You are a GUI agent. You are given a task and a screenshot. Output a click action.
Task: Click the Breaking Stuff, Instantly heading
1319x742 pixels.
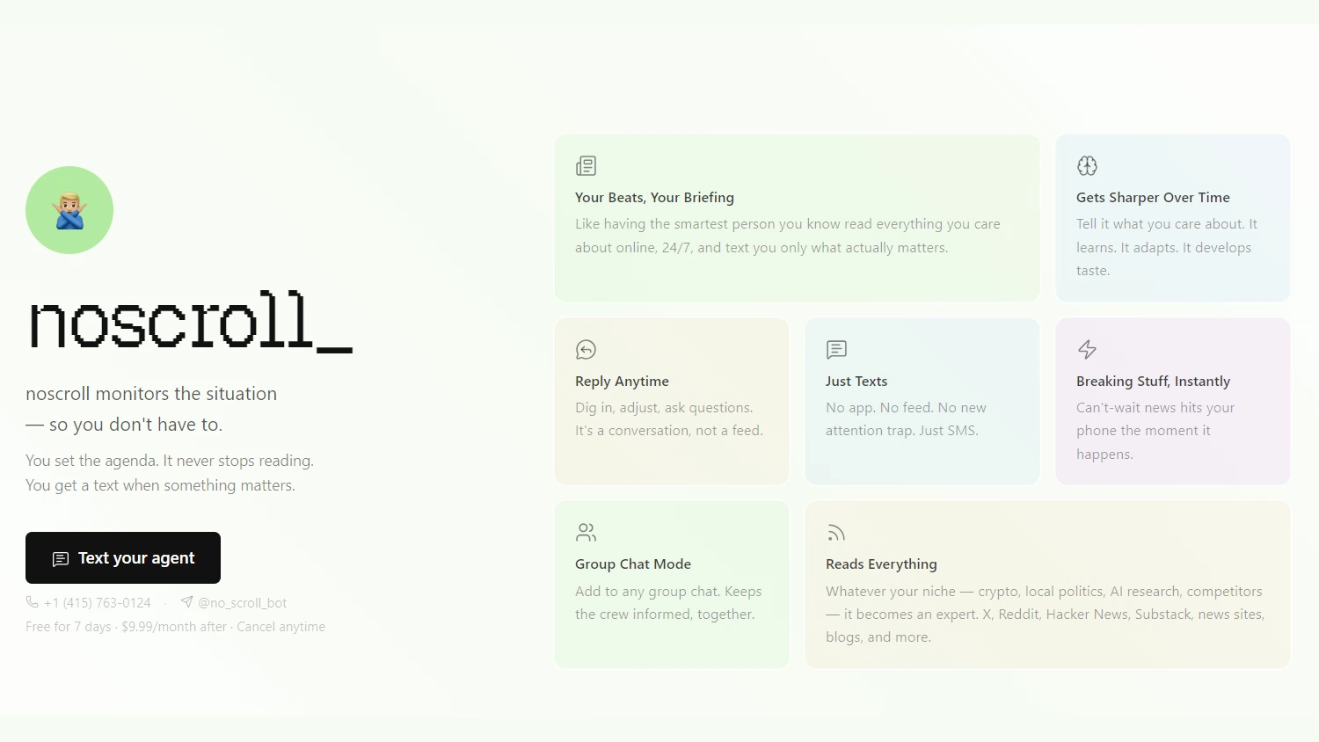(1152, 382)
